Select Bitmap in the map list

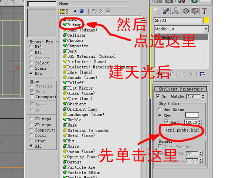click(72, 24)
